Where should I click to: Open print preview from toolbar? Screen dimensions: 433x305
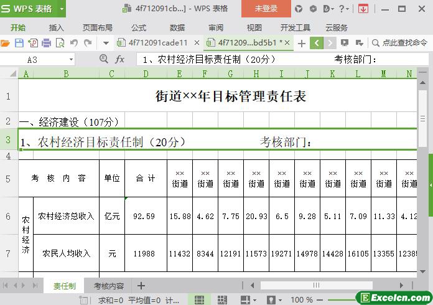(x=60, y=43)
